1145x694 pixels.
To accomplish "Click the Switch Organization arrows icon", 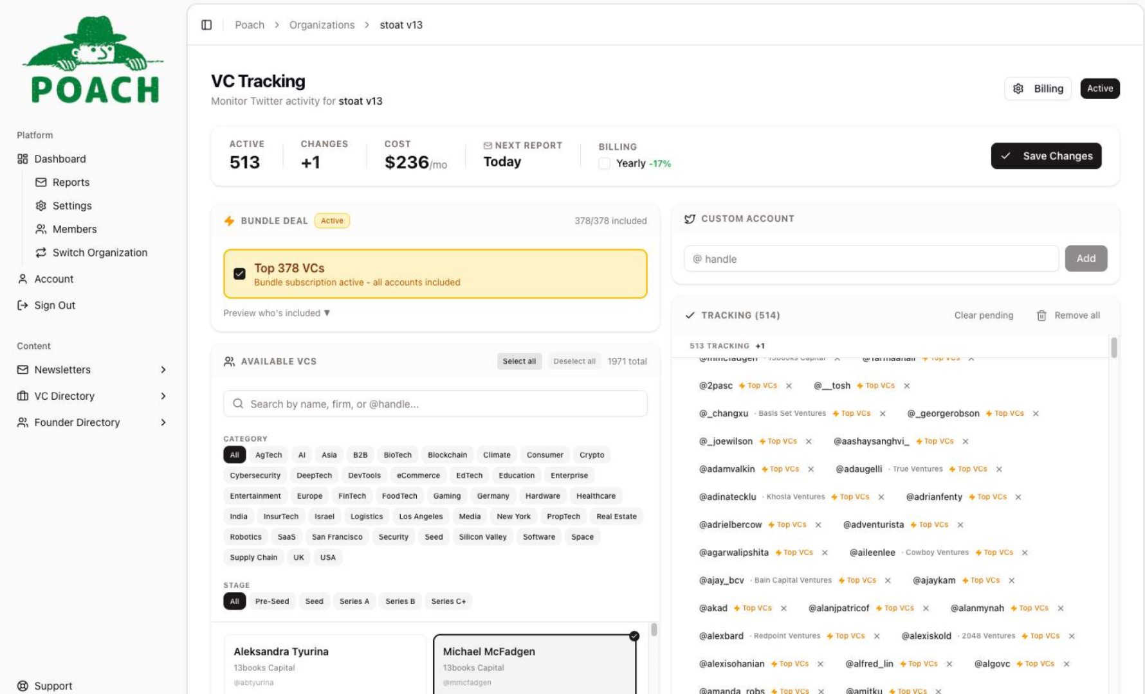I will pos(41,253).
